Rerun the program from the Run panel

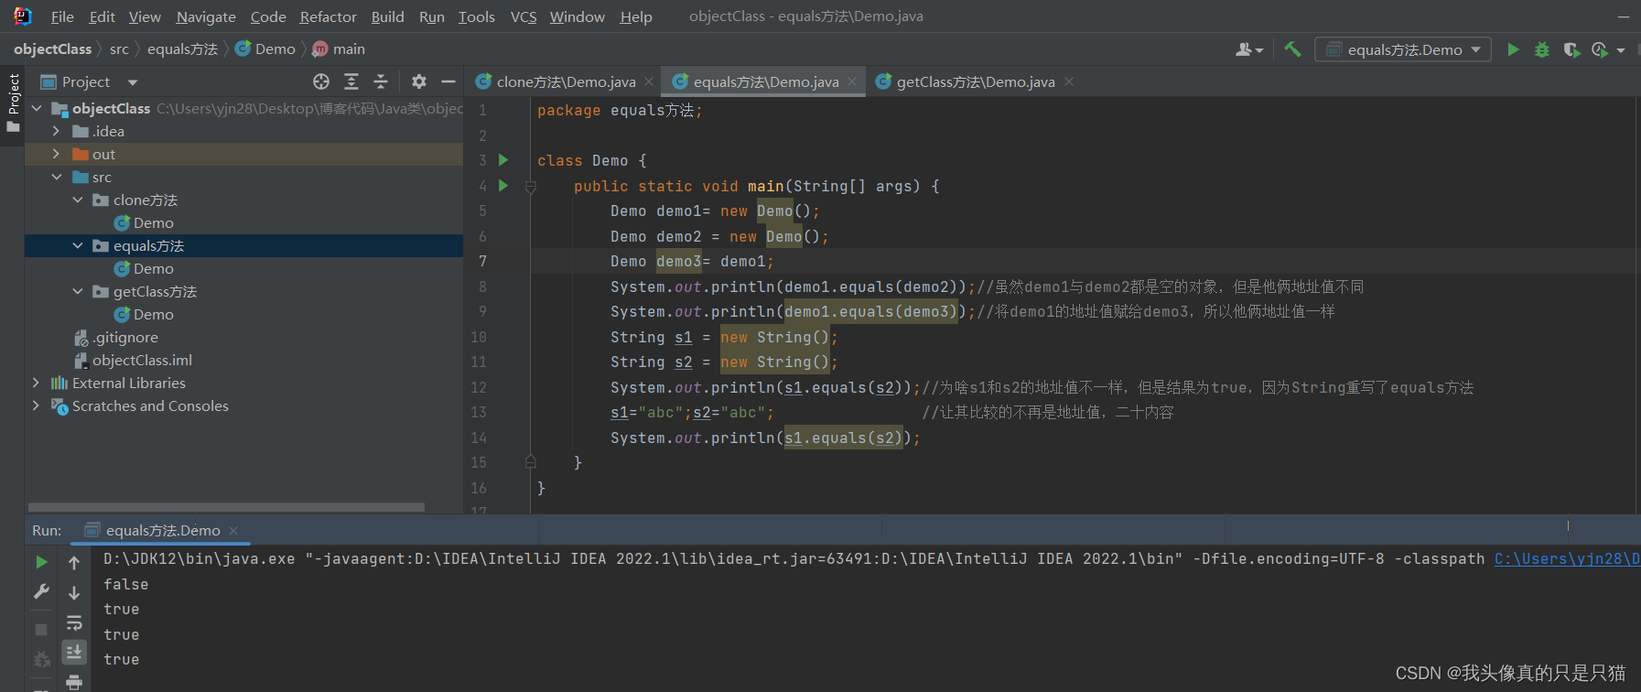point(41,562)
